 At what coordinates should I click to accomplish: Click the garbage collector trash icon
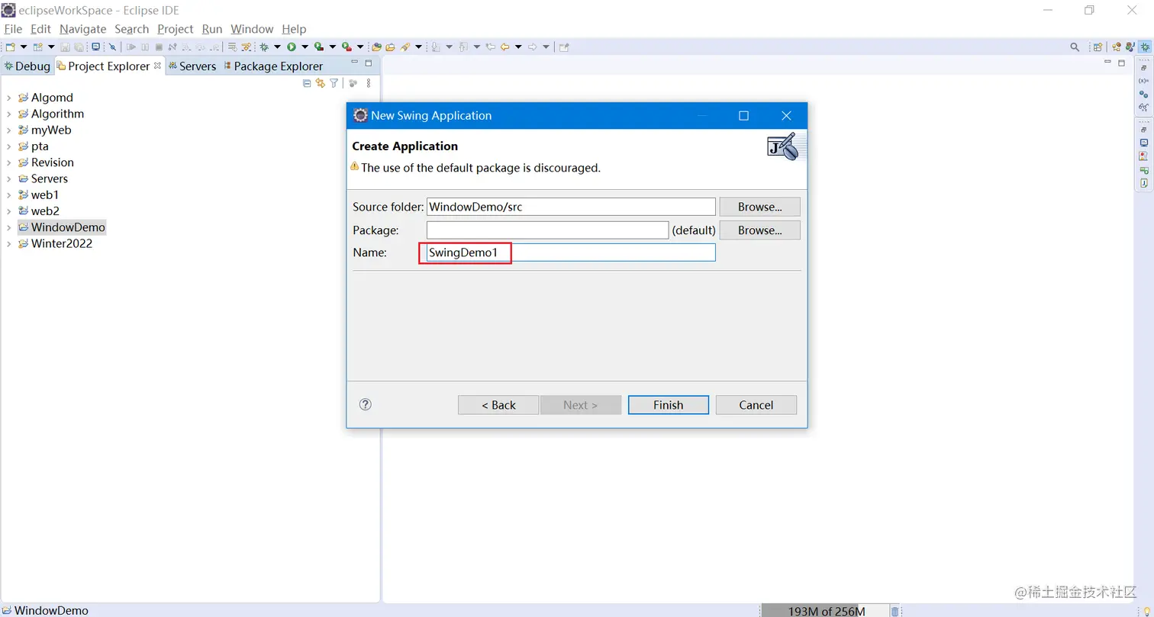click(x=895, y=611)
